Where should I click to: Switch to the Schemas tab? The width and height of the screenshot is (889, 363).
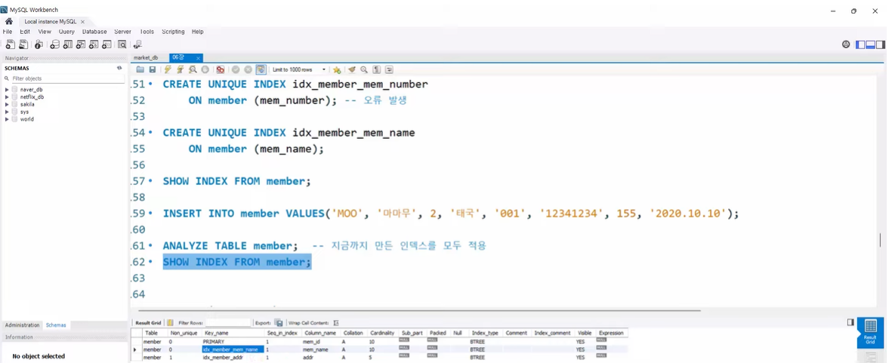click(x=56, y=325)
